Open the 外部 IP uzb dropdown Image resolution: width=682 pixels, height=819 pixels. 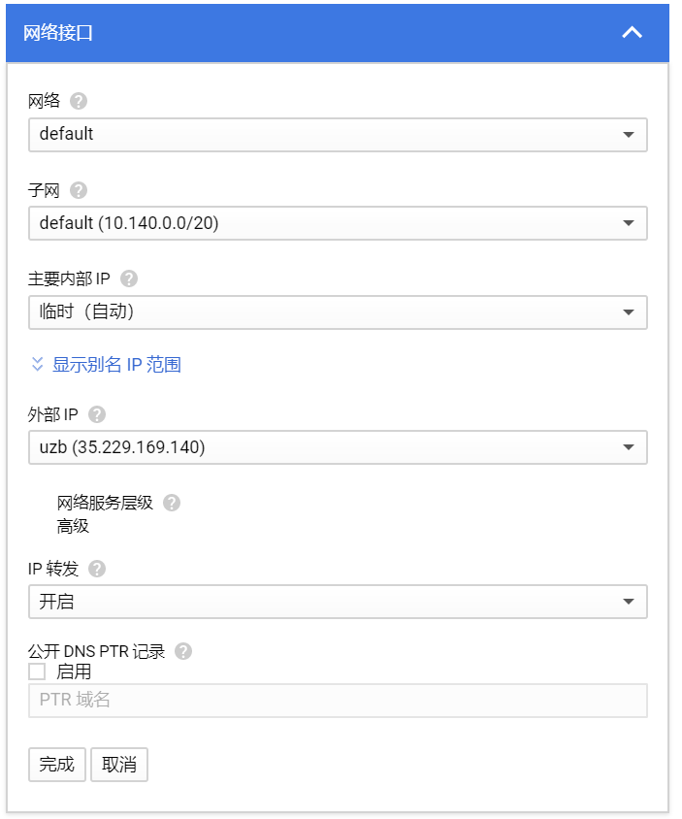338,447
